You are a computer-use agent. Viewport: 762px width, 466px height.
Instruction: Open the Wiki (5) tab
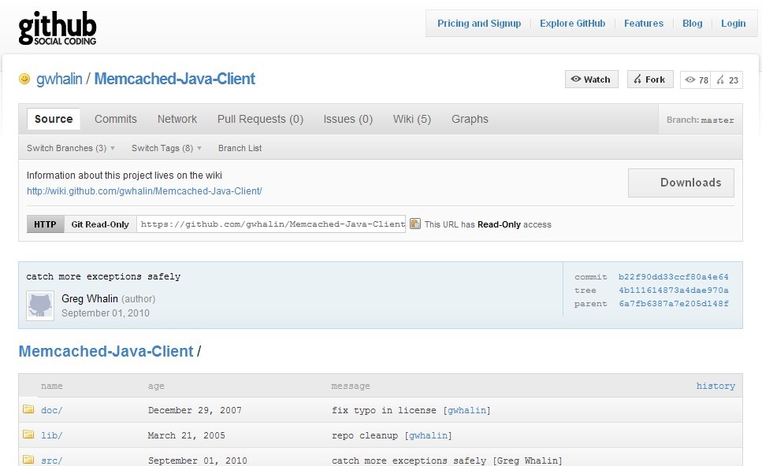coord(412,119)
